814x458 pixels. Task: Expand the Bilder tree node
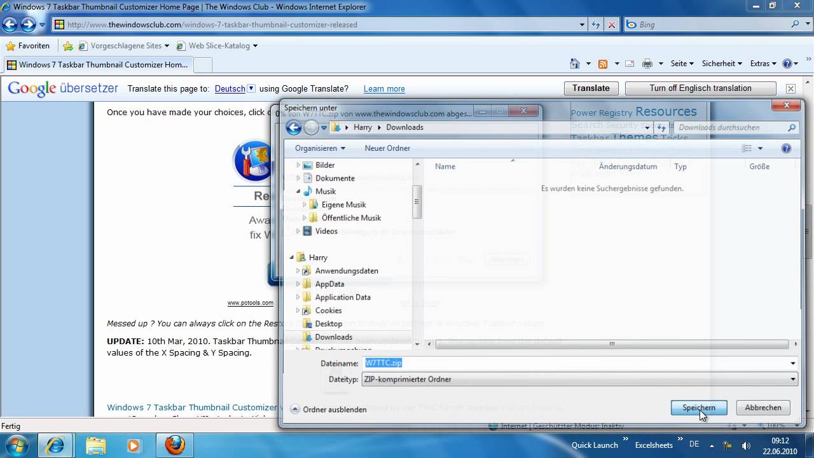point(298,165)
